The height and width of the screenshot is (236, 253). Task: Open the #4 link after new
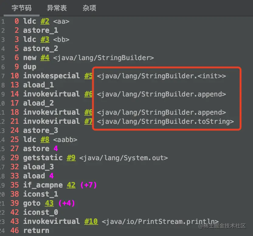pyautogui.click(x=45, y=58)
